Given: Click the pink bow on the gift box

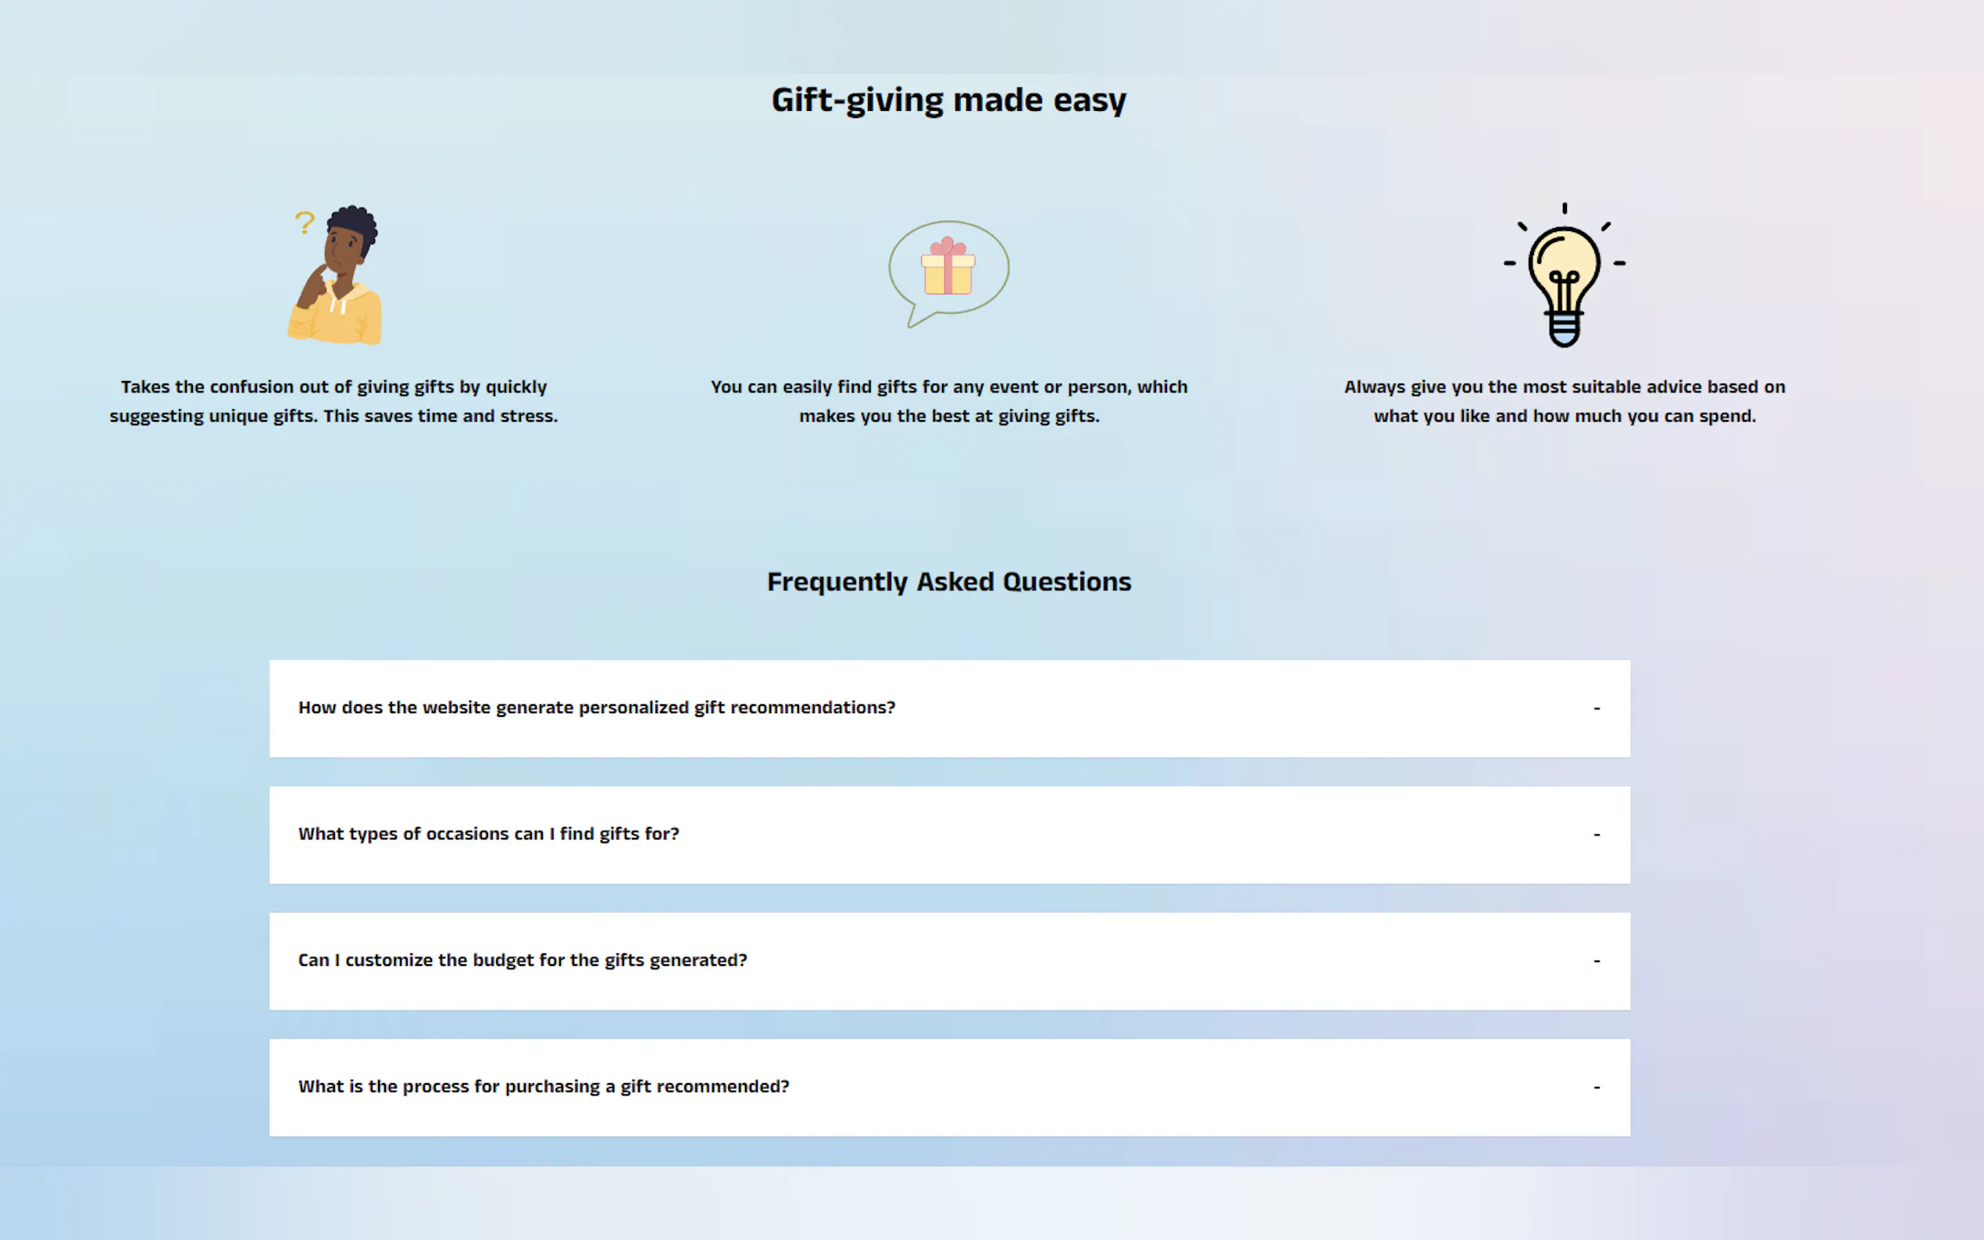Looking at the screenshot, I should click(947, 246).
